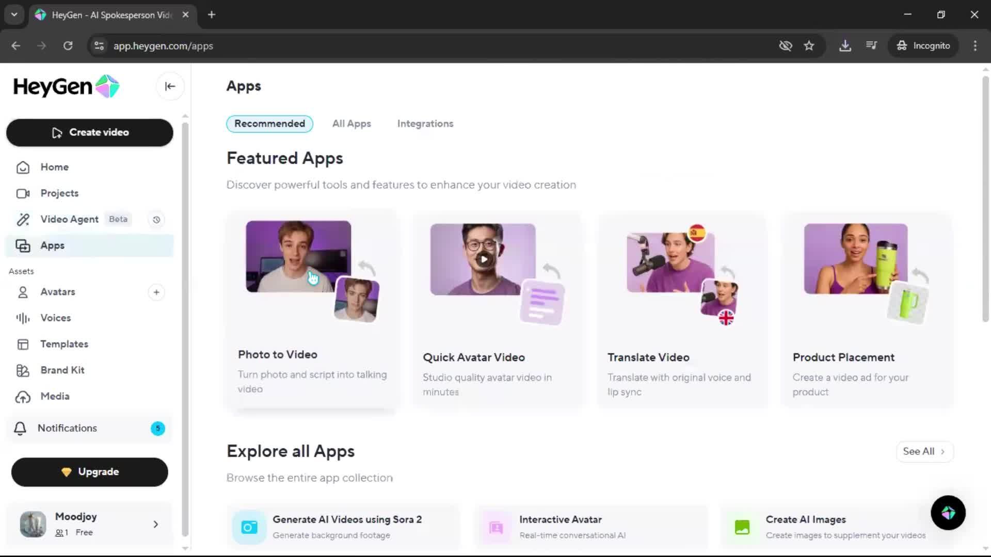Screen dimensions: 991x557
Task: Open Brand Kit in the sidebar
Action: 62,370
